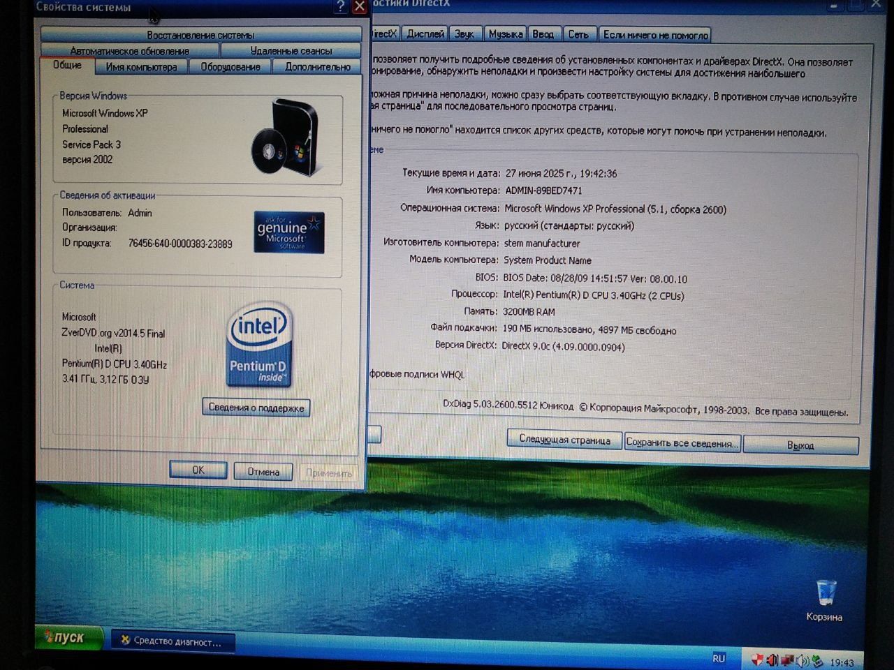The image size is (894, 670).
Task: Open the Advanced tab (Дополнительно)
Action: pos(317,67)
